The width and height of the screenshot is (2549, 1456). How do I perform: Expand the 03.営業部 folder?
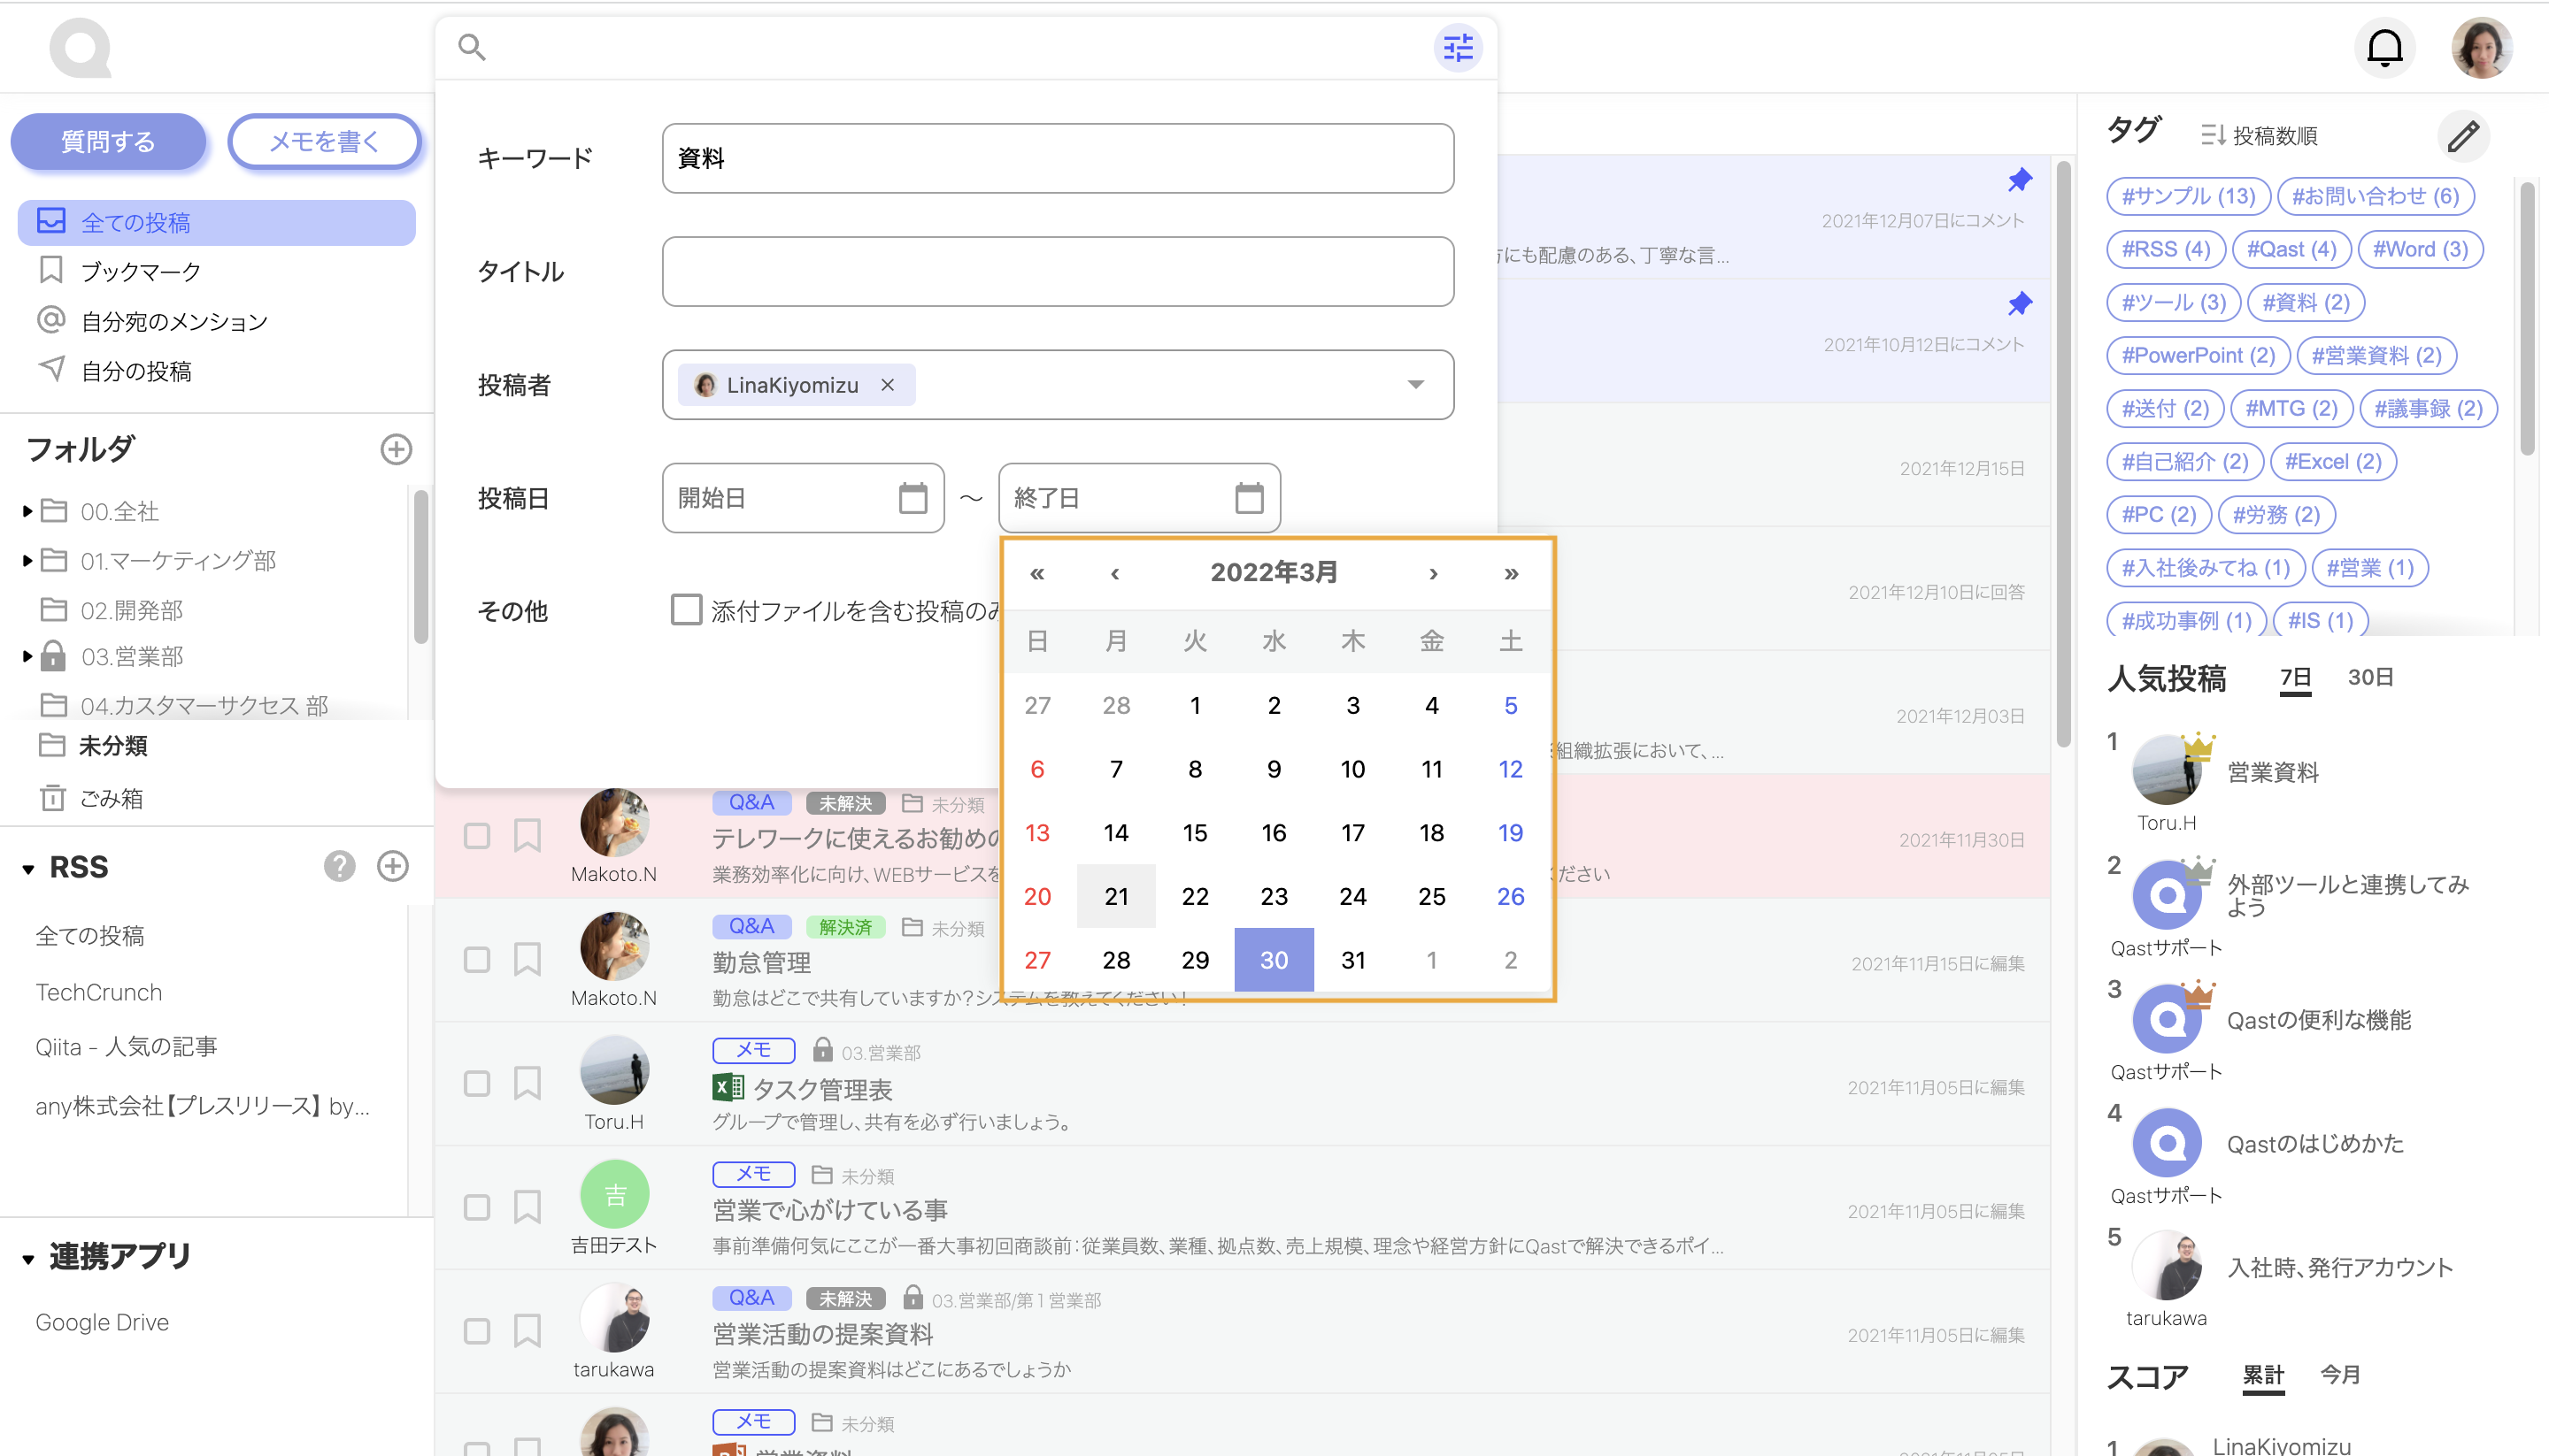click(27, 656)
